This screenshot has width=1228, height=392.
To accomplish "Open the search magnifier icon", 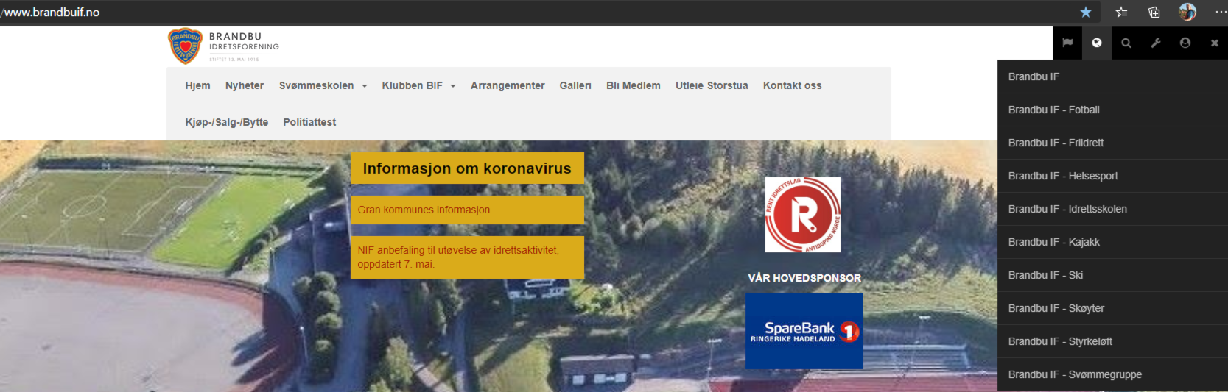I will 1126,43.
